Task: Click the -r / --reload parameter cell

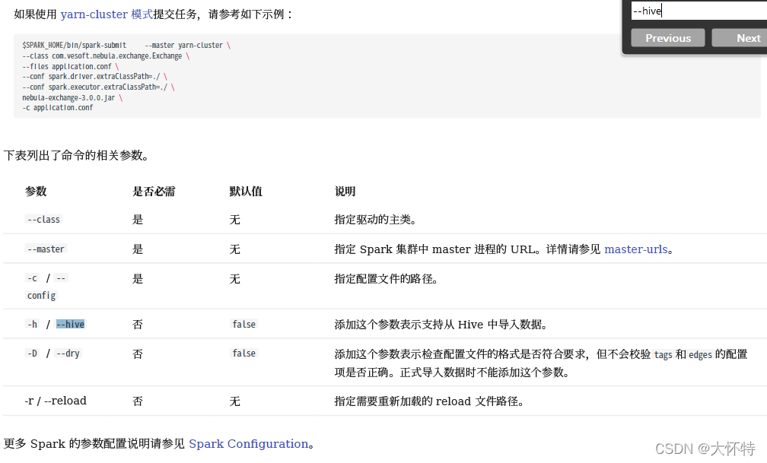Action: click(x=56, y=401)
